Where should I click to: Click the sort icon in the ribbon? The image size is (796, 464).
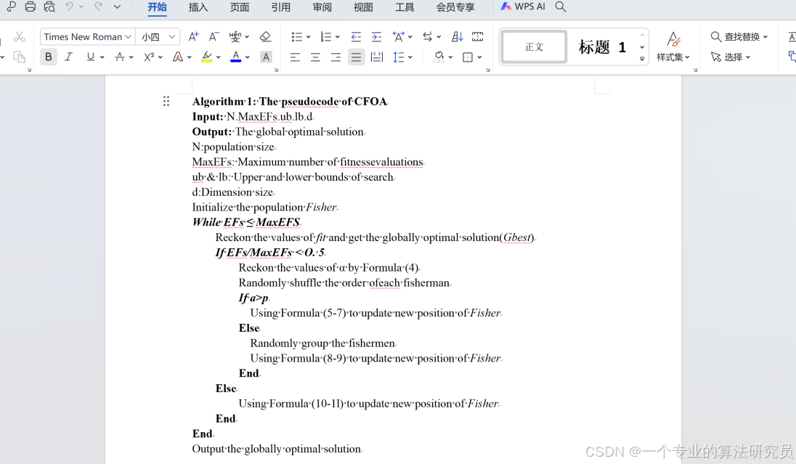pyautogui.click(x=459, y=36)
